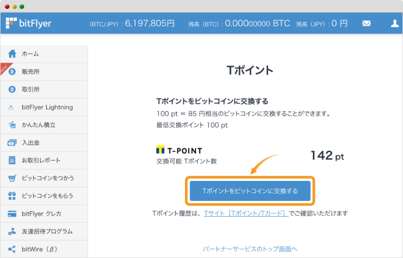Click the share icon beside bitWire
Screen dimensions: 403x258
click(12, 249)
